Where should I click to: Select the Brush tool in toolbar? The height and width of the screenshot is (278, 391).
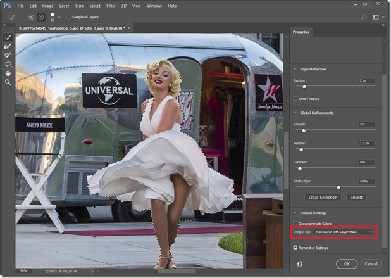(8, 55)
